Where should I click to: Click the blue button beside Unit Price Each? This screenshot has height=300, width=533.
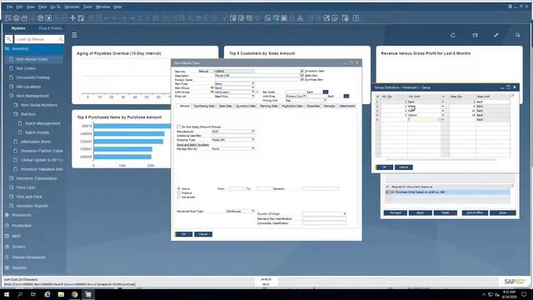346,96
